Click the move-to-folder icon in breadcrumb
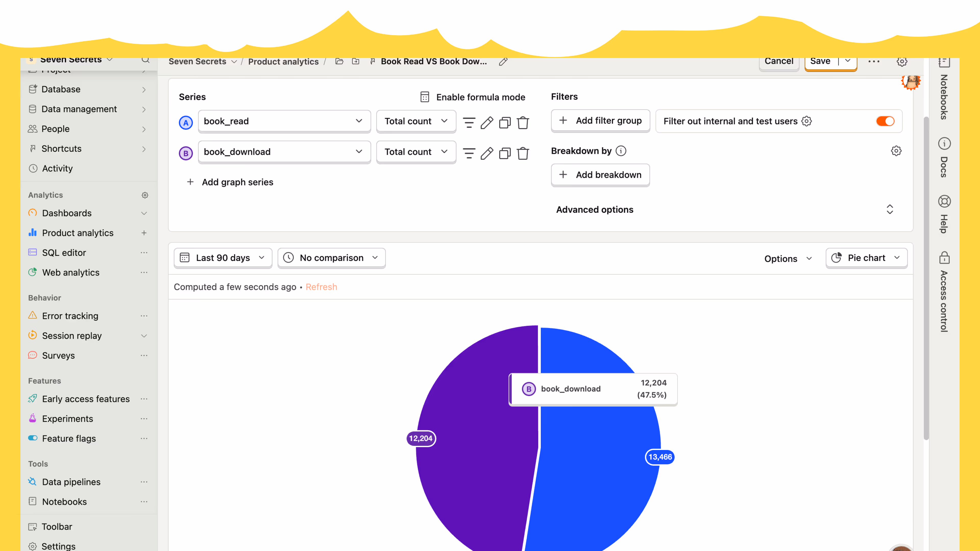 coord(355,61)
